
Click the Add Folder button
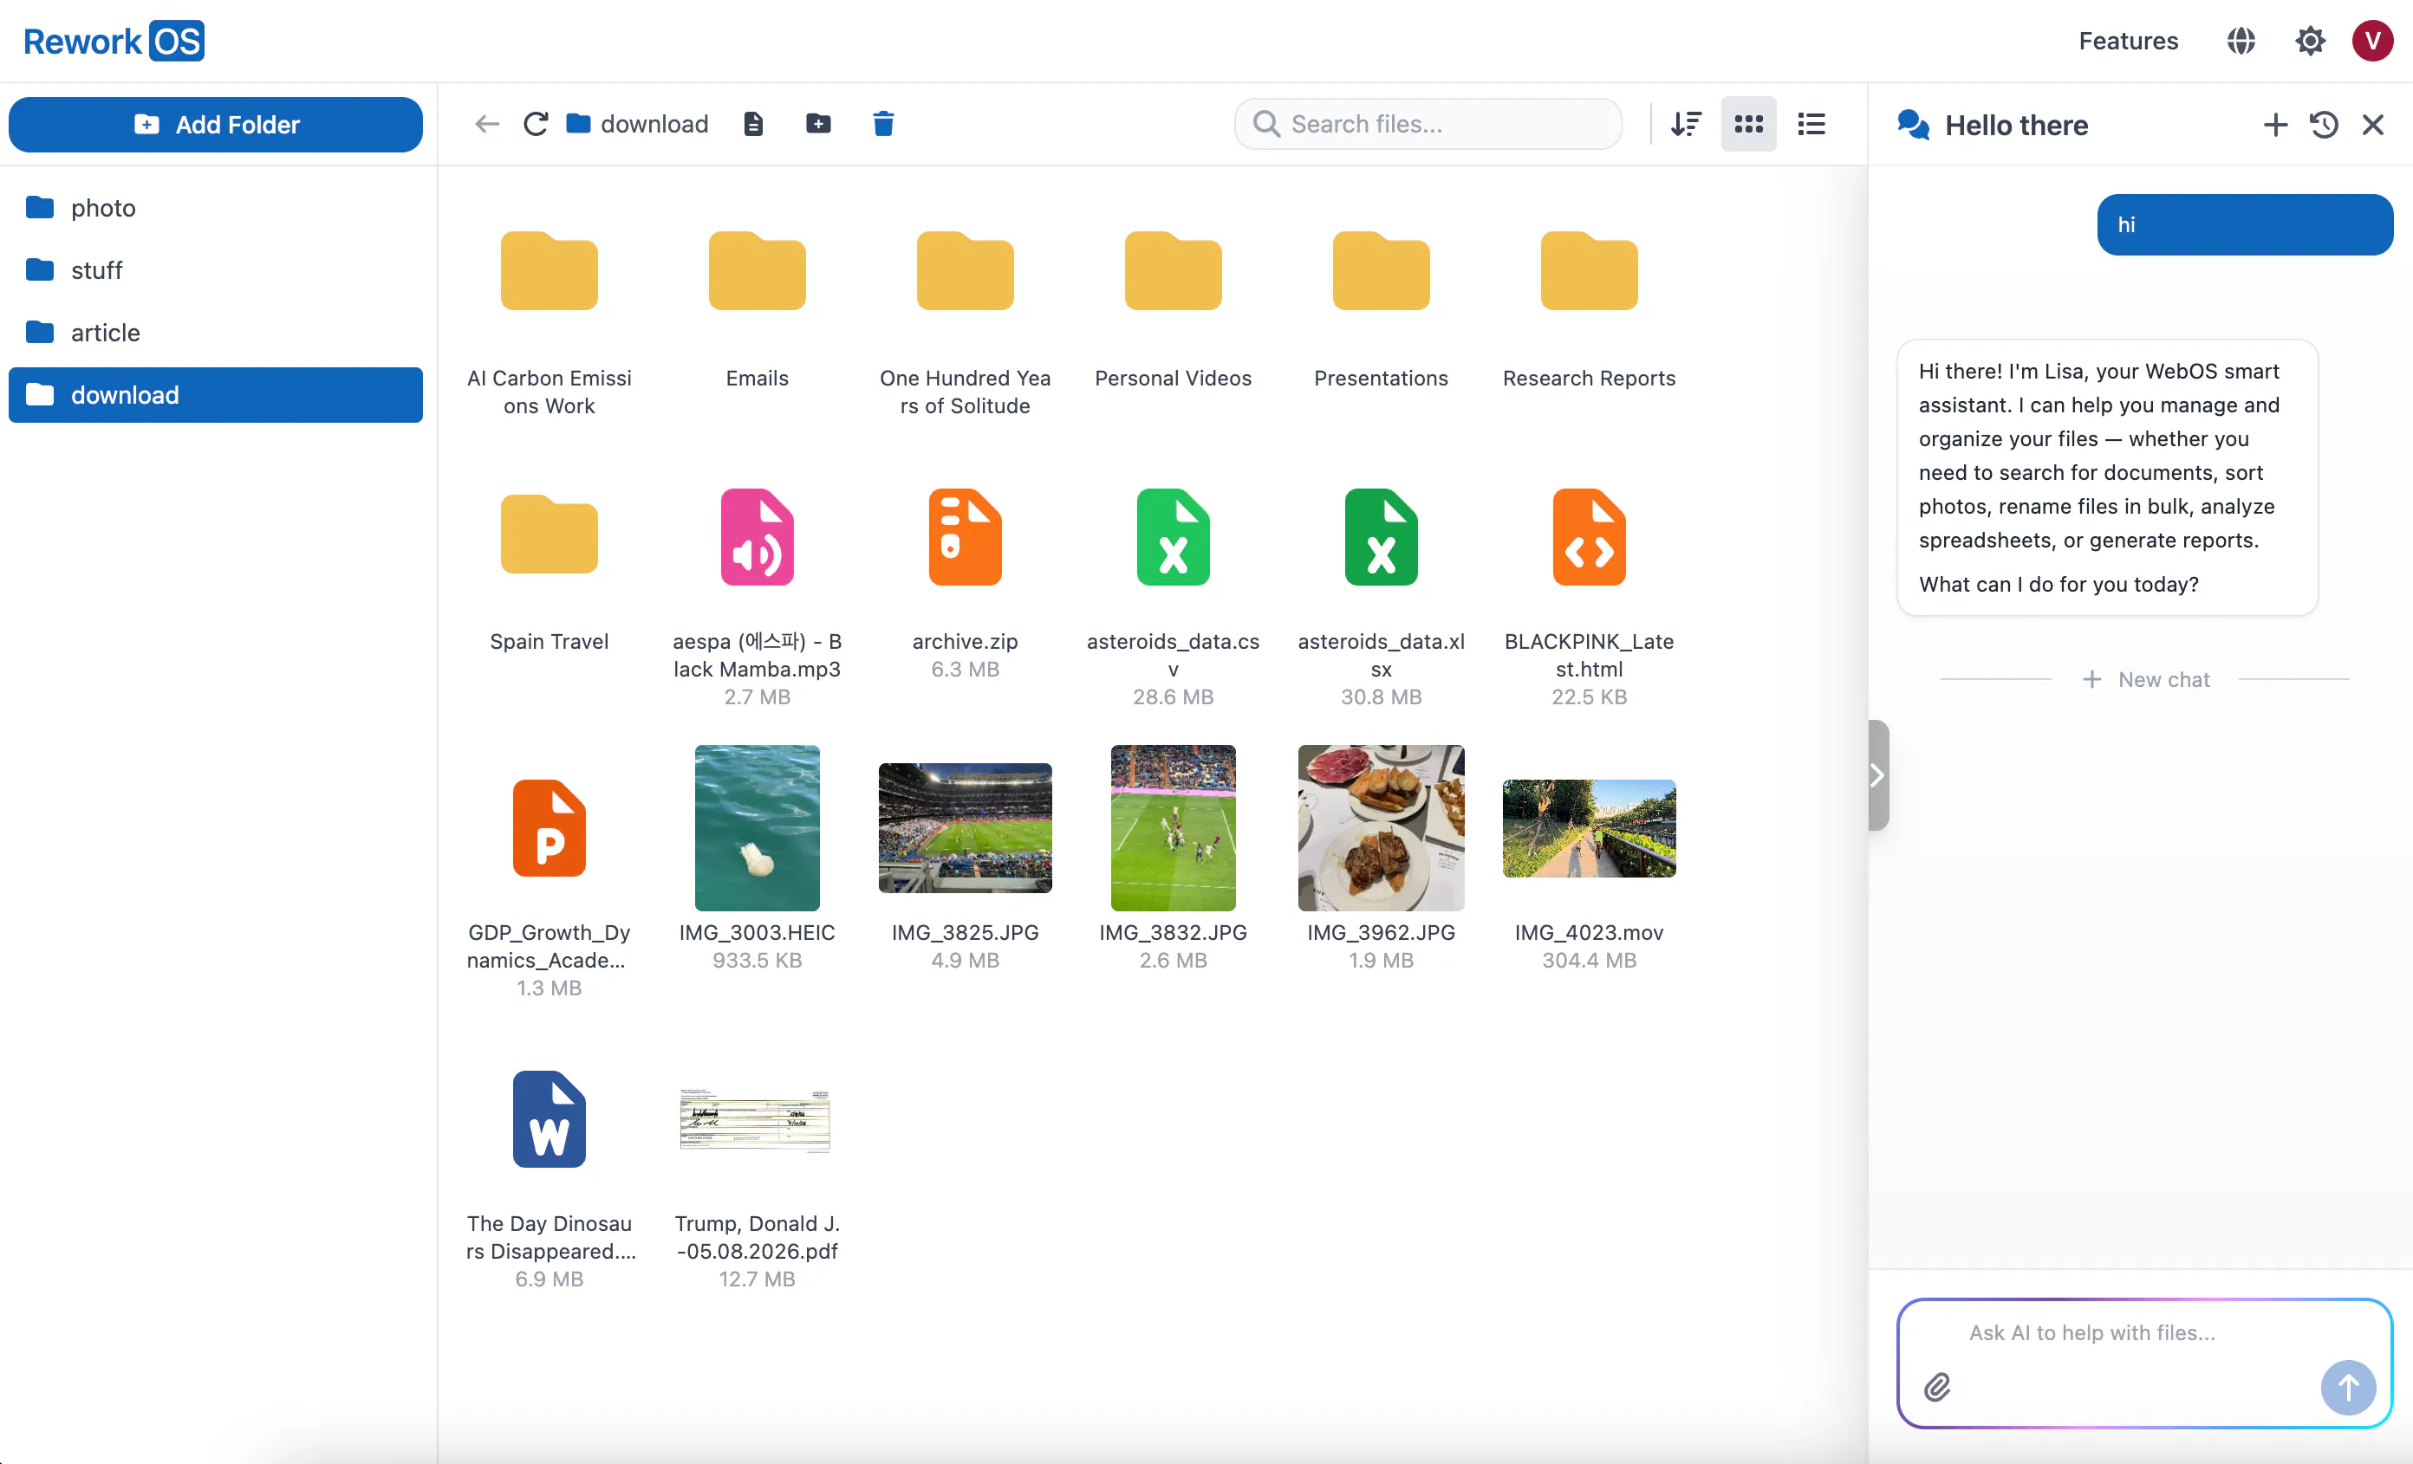(x=216, y=124)
